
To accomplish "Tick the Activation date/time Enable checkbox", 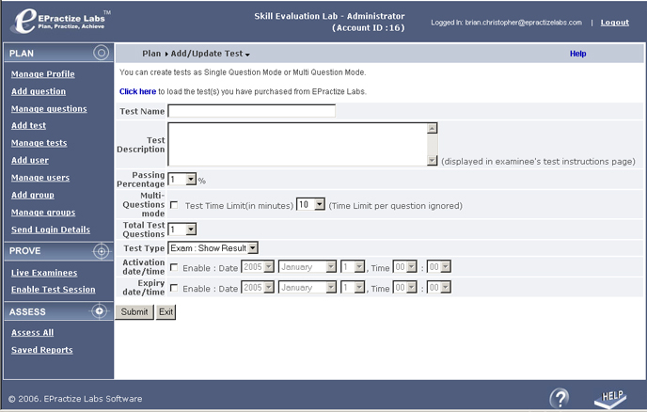I will [174, 267].
